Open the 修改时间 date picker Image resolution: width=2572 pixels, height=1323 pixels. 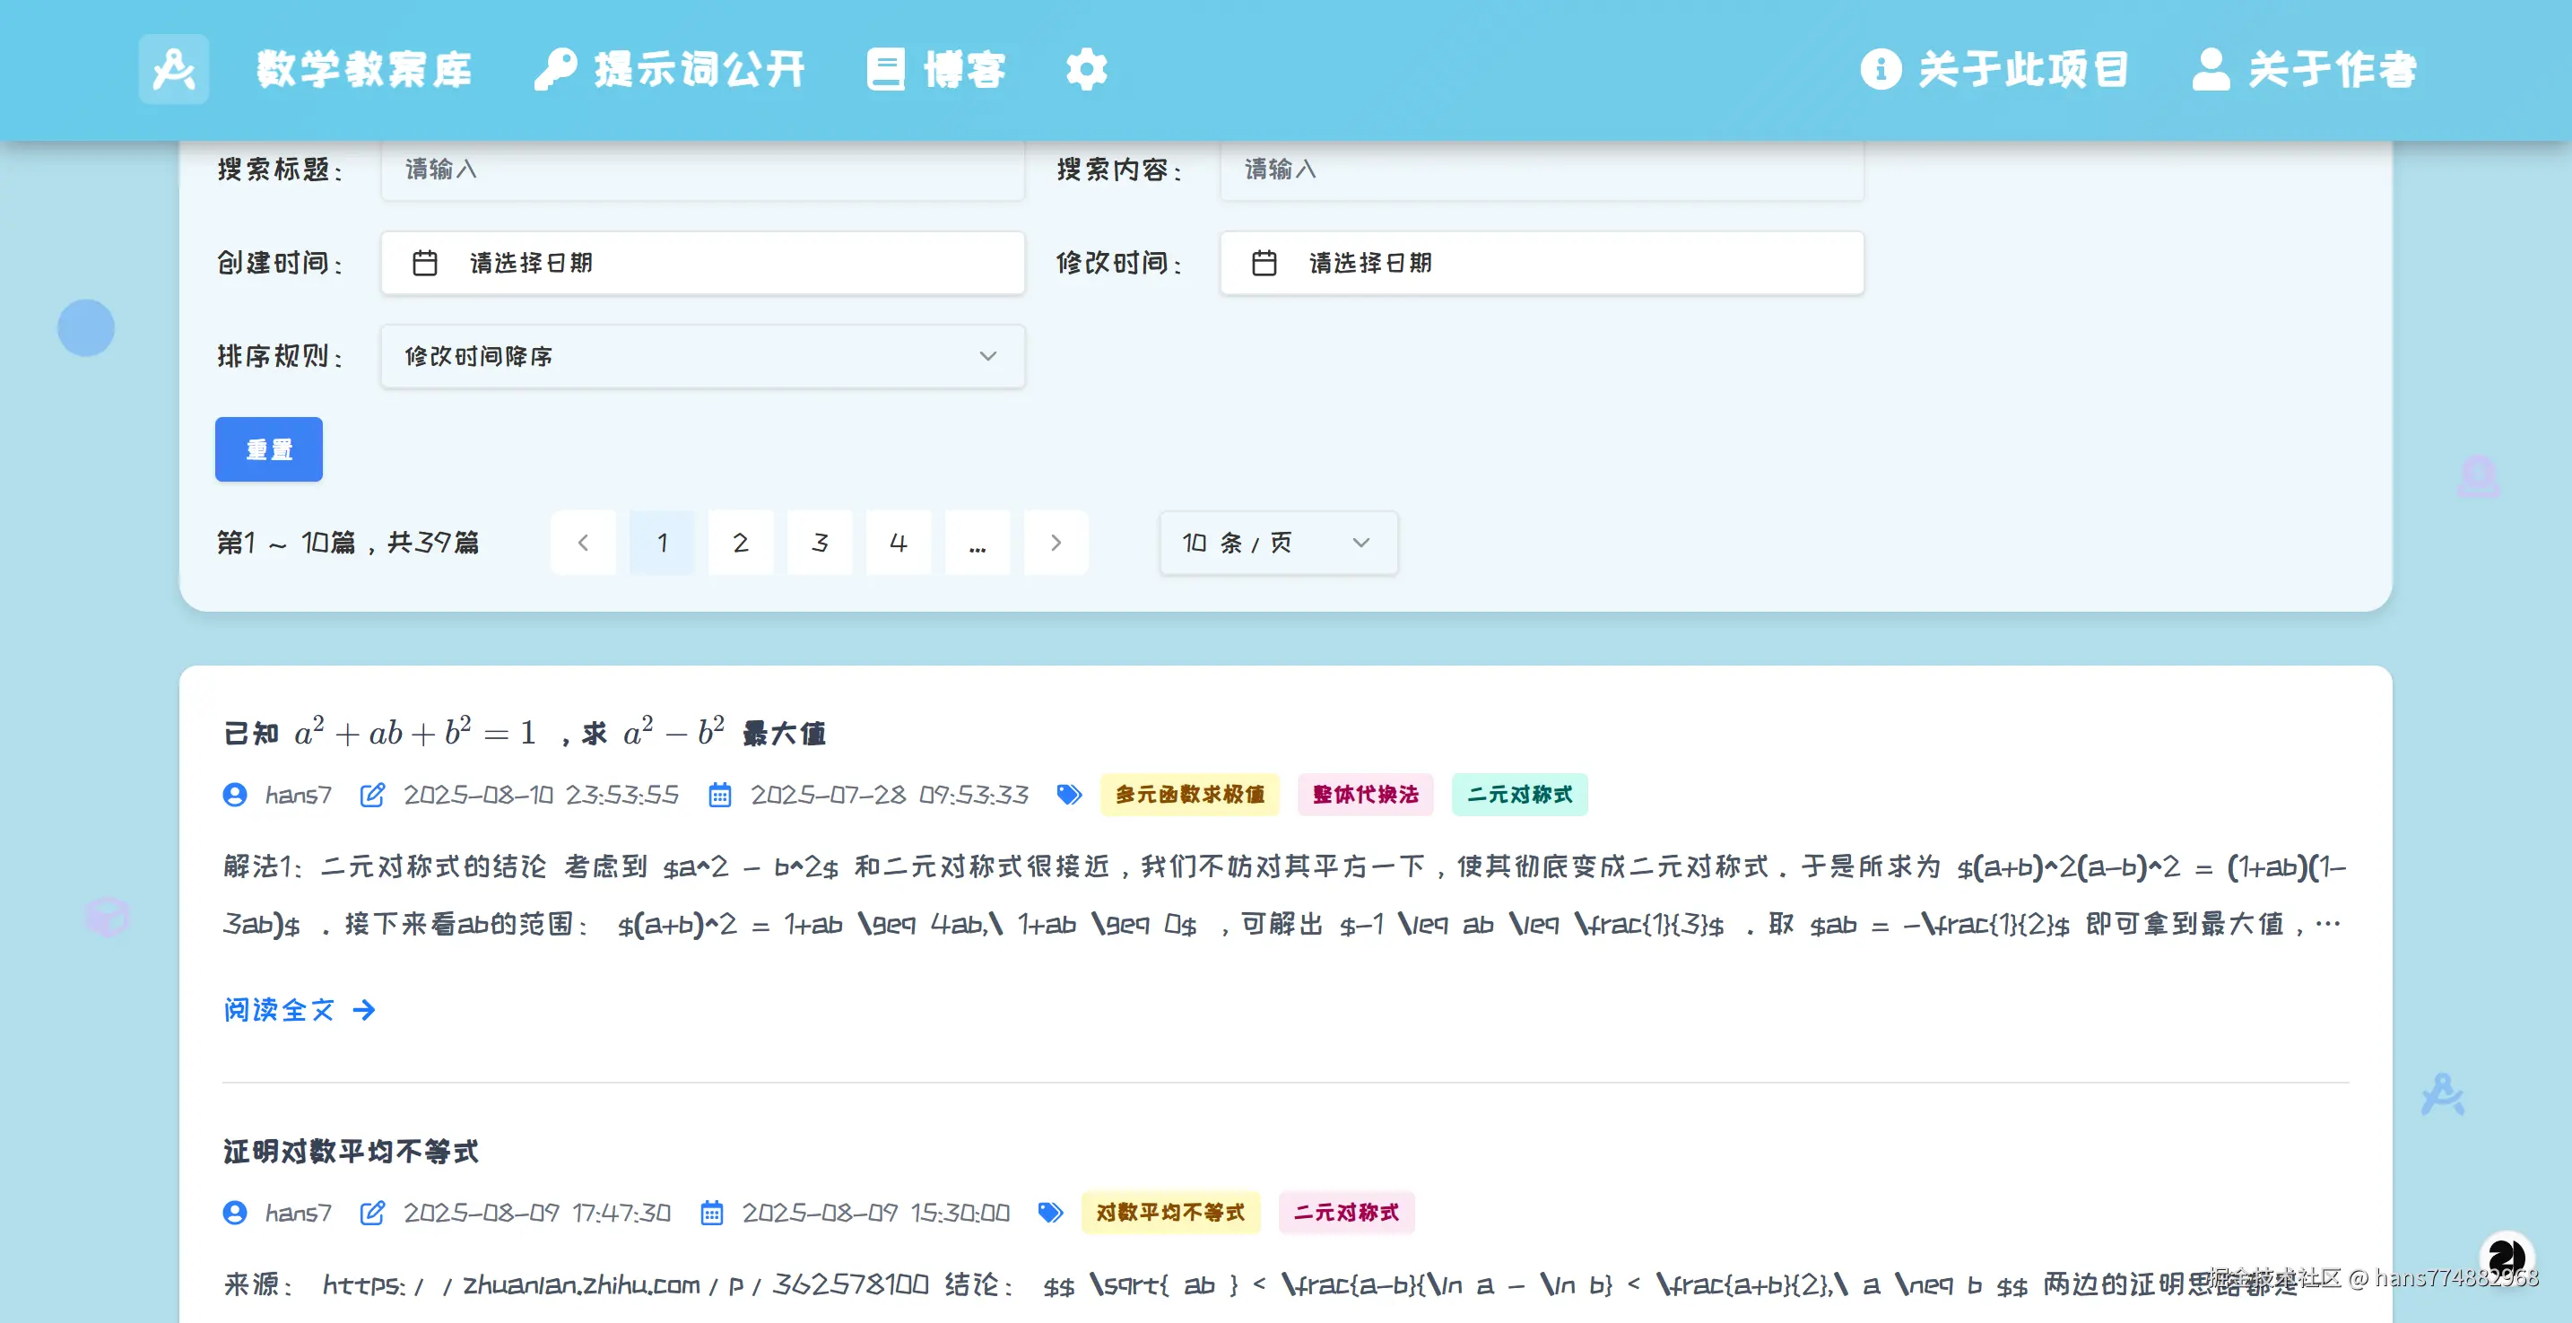pos(1541,263)
